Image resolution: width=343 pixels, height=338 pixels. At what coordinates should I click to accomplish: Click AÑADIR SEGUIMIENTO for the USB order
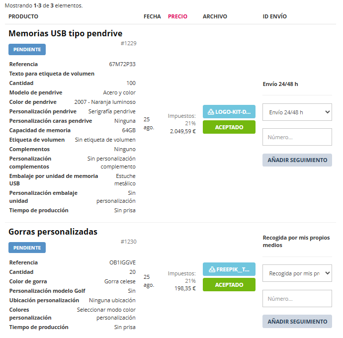click(x=297, y=160)
